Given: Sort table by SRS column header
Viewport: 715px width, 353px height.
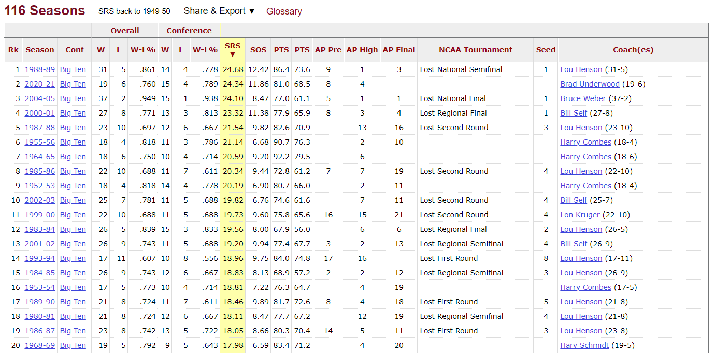Looking at the screenshot, I should click(232, 50).
